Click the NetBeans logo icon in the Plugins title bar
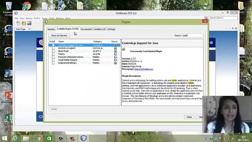This screenshot has height=142, width=252. [46, 22]
